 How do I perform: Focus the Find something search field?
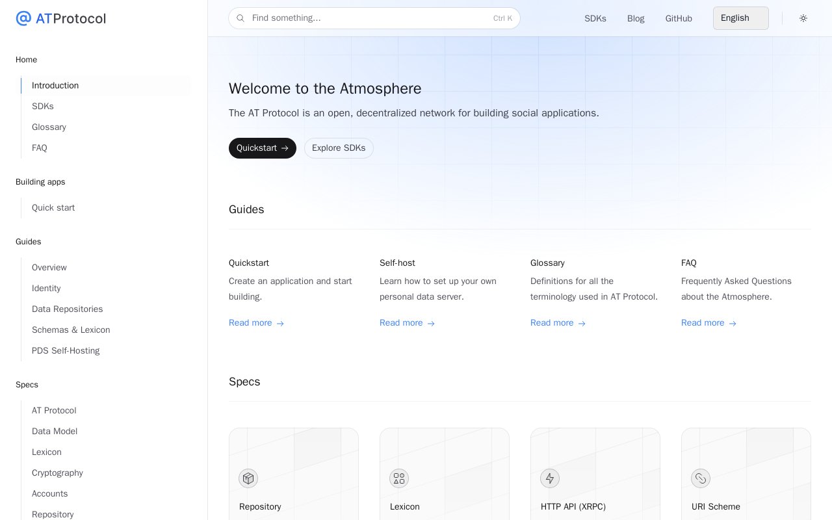point(374,18)
